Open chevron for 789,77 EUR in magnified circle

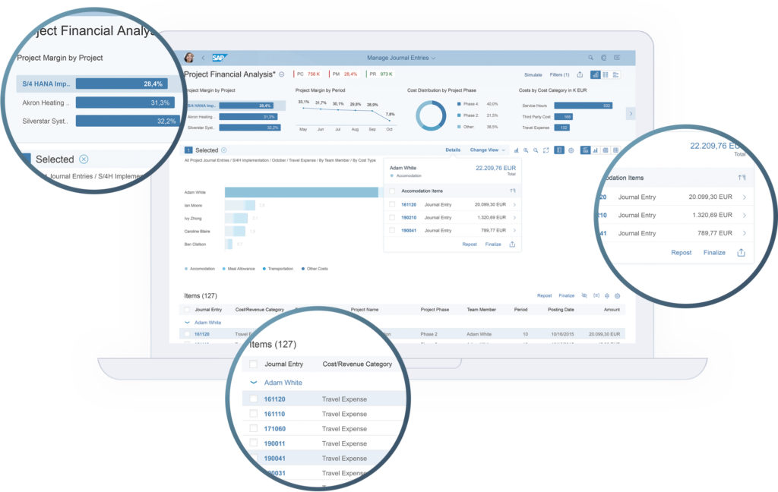[x=745, y=233]
